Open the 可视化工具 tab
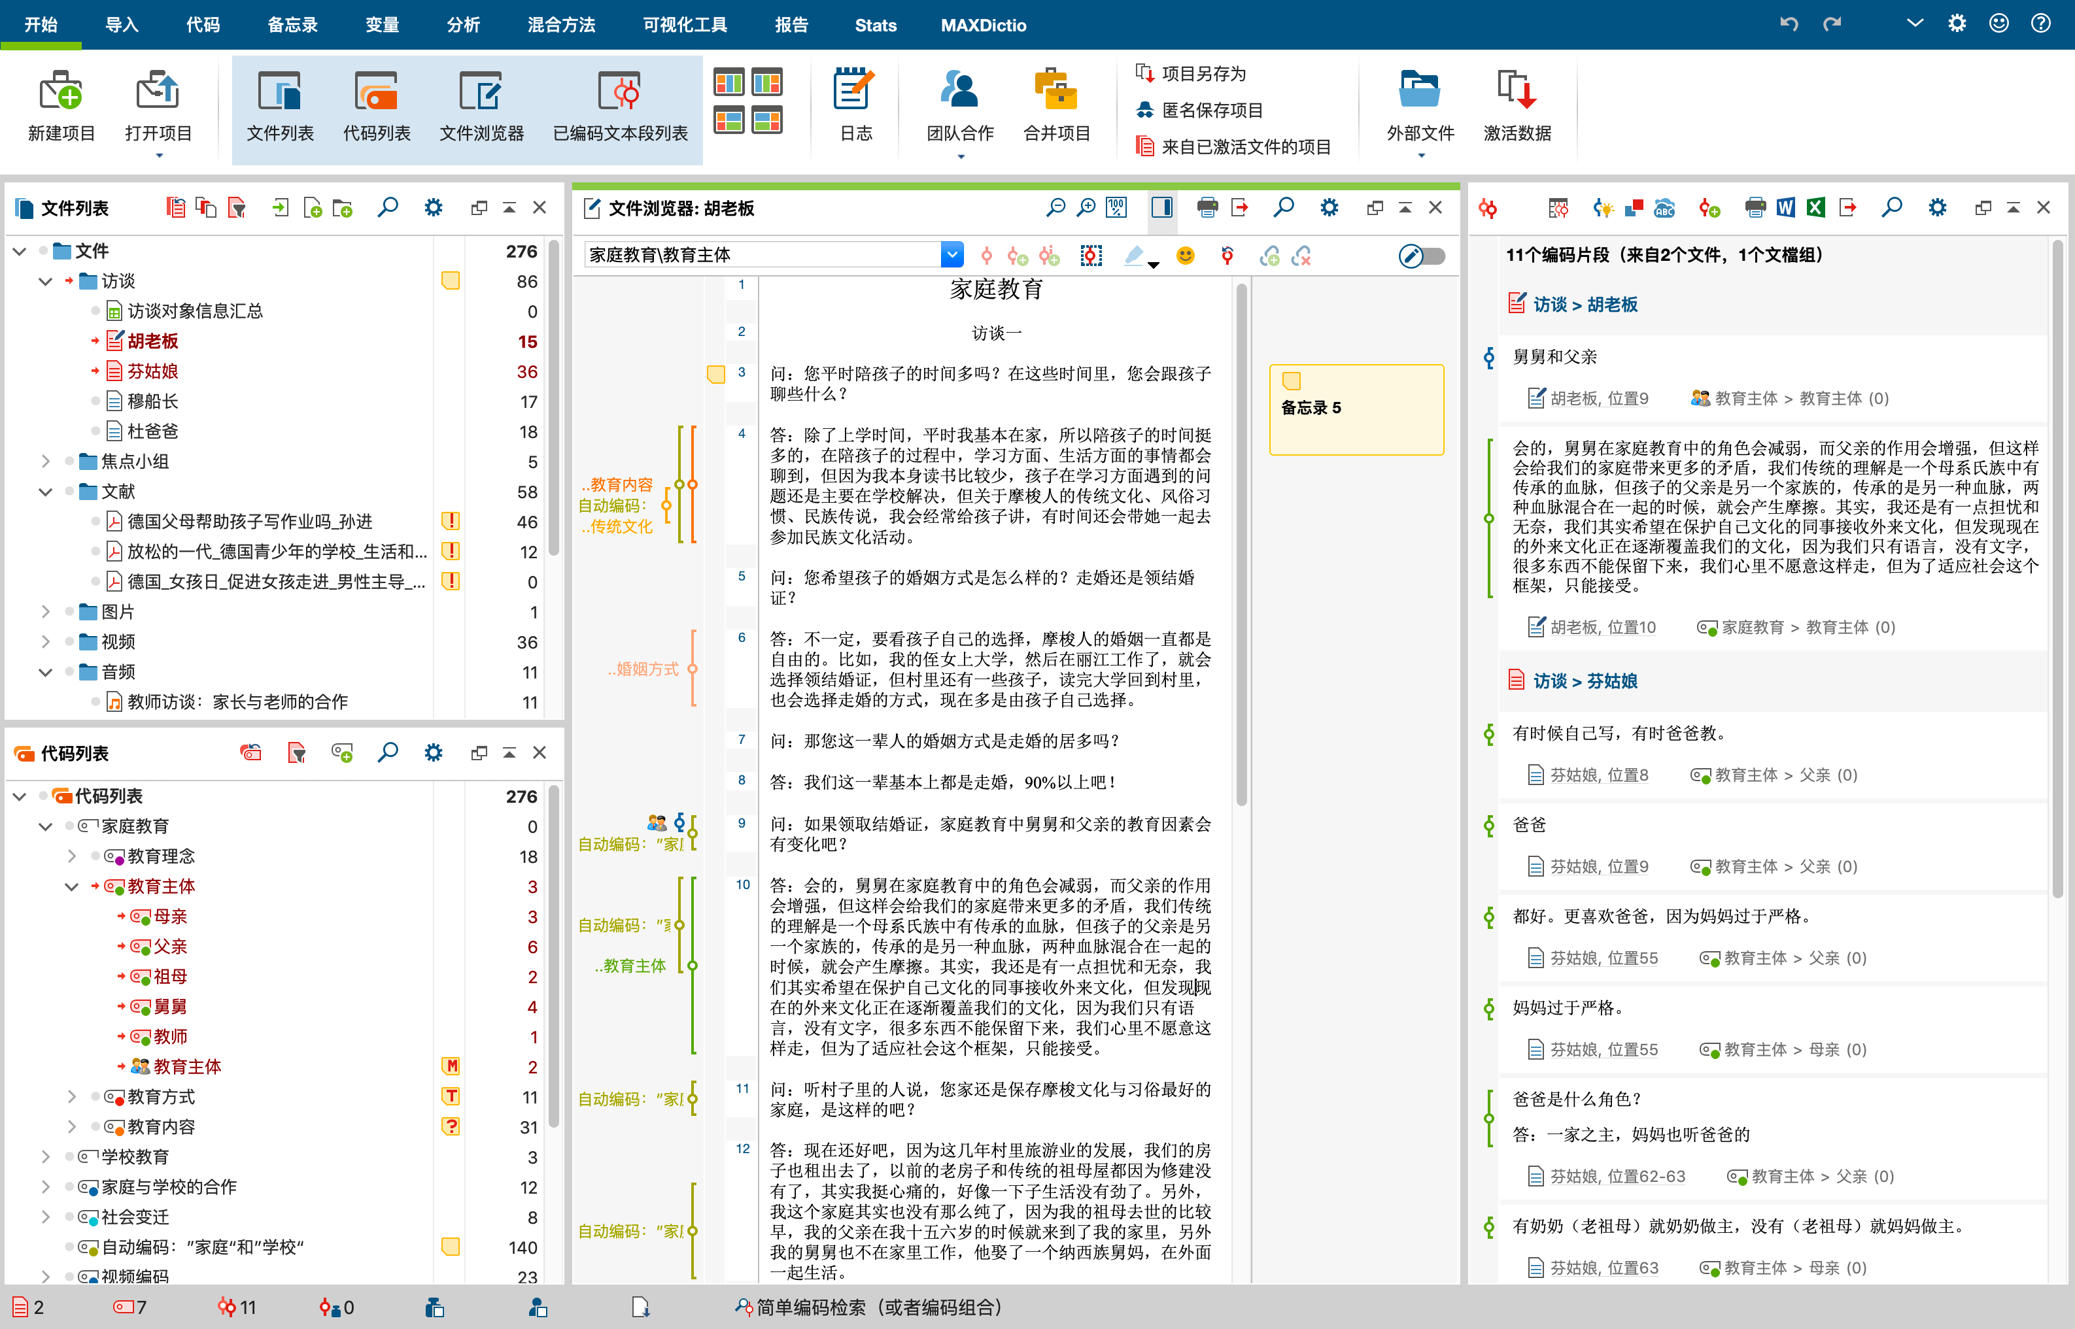 pos(685,25)
